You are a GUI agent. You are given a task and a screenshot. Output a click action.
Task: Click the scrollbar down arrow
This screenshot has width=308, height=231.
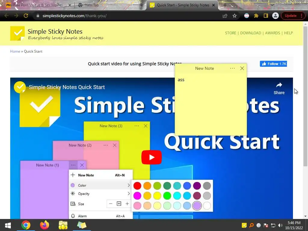click(x=305, y=216)
